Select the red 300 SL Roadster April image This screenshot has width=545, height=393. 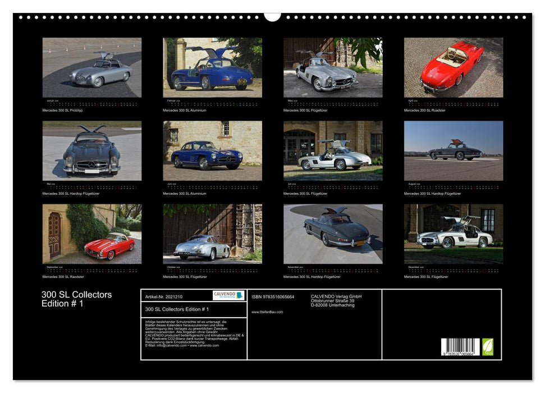coord(455,67)
